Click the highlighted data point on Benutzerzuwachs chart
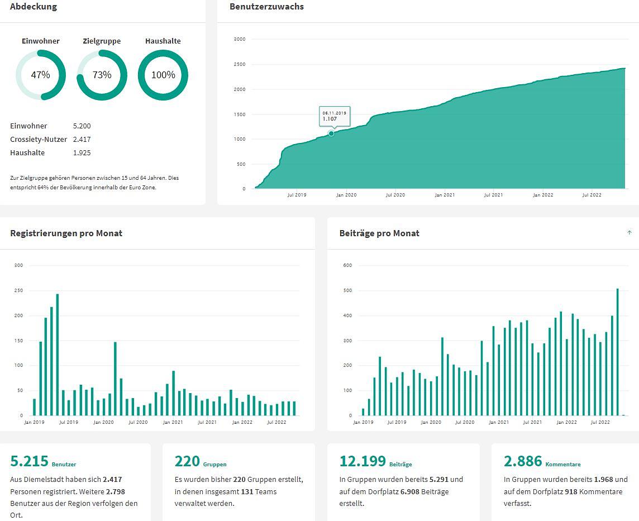 331,133
